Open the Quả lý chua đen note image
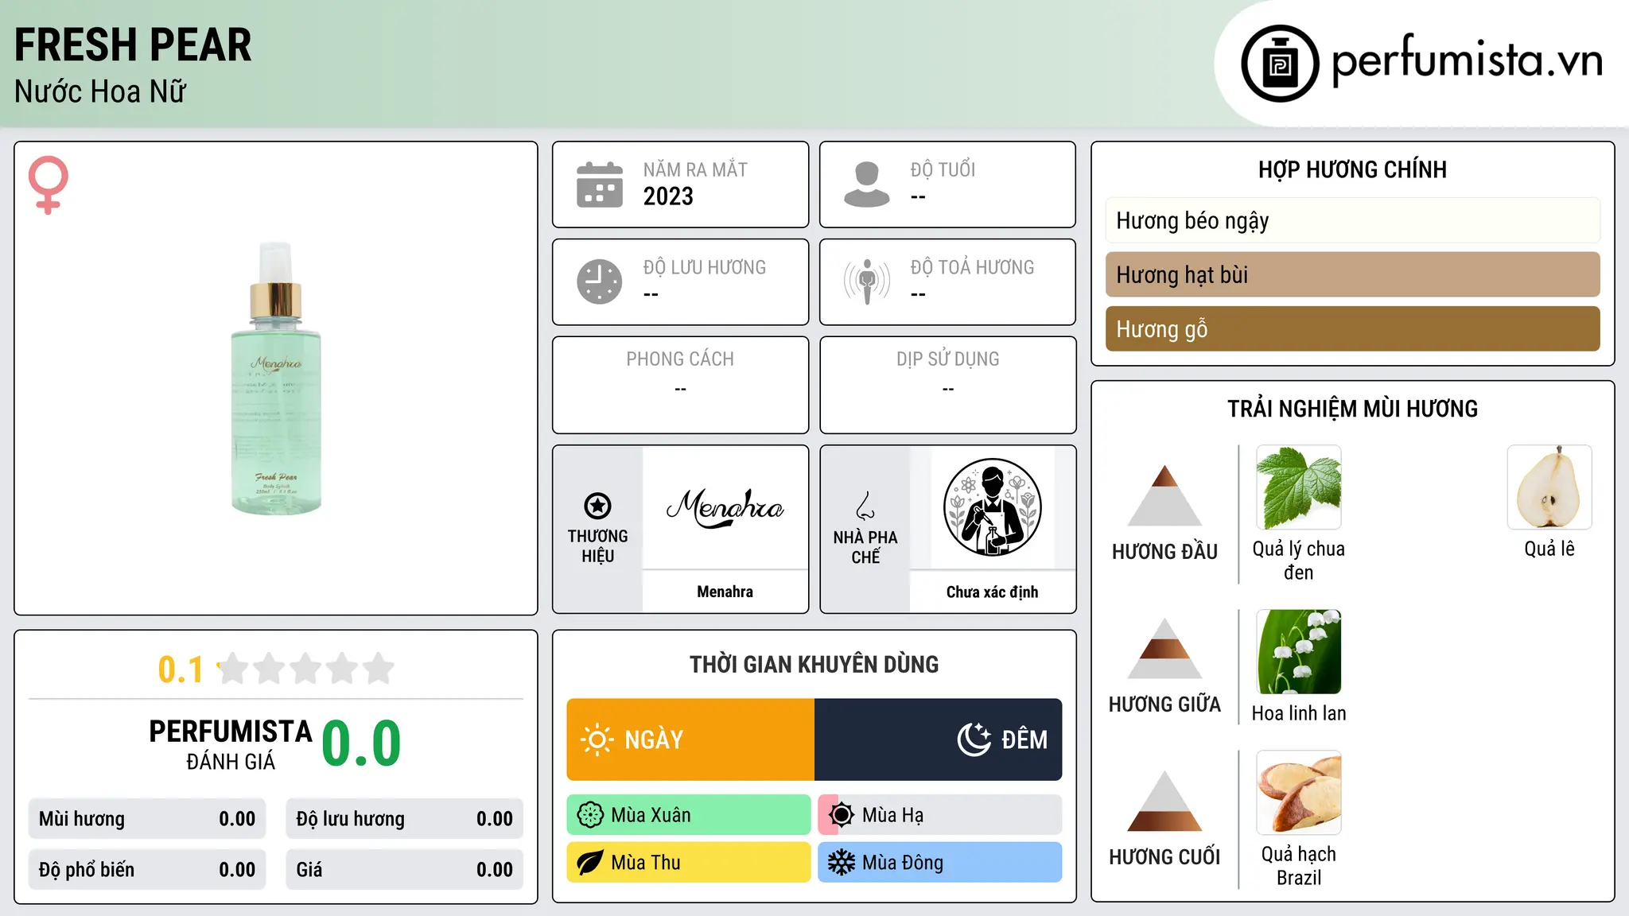The width and height of the screenshot is (1629, 916). (x=1299, y=487)
